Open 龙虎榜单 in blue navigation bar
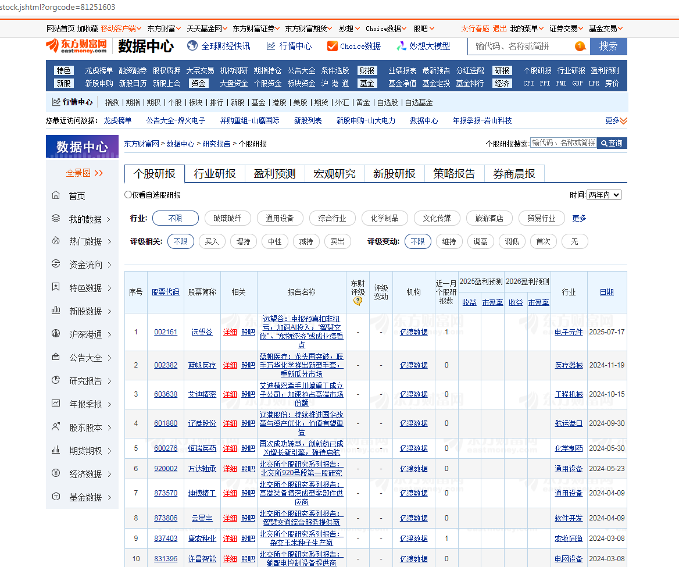 99,70
